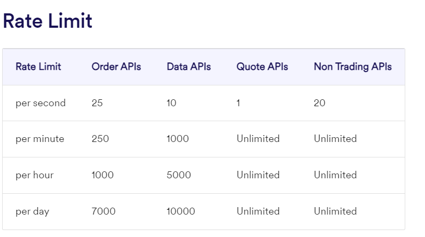Click the Order APIs column header
This screenshot has width=425, height=237.
tap(116, 67)
